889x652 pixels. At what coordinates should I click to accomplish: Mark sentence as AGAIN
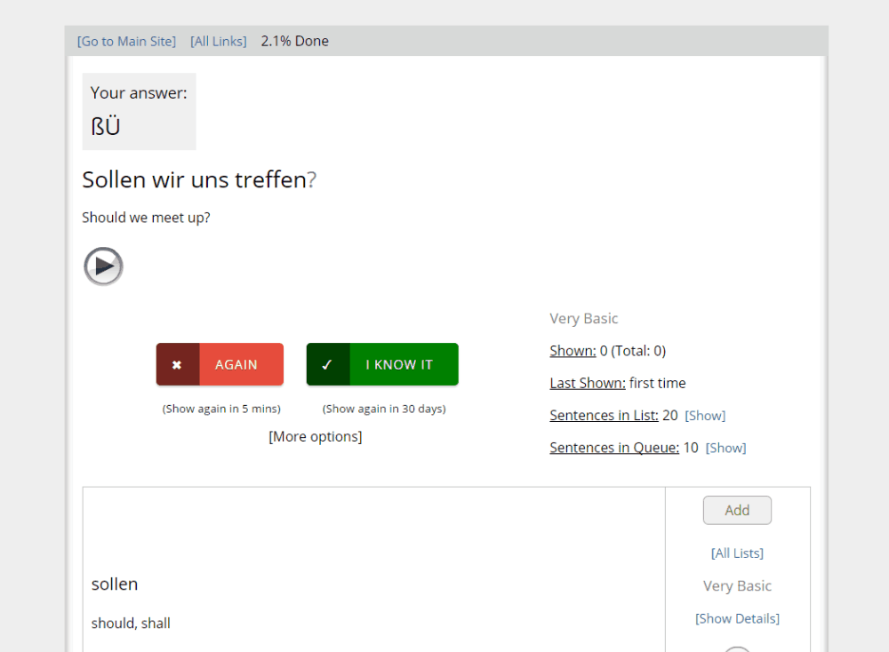pos(220,364)
